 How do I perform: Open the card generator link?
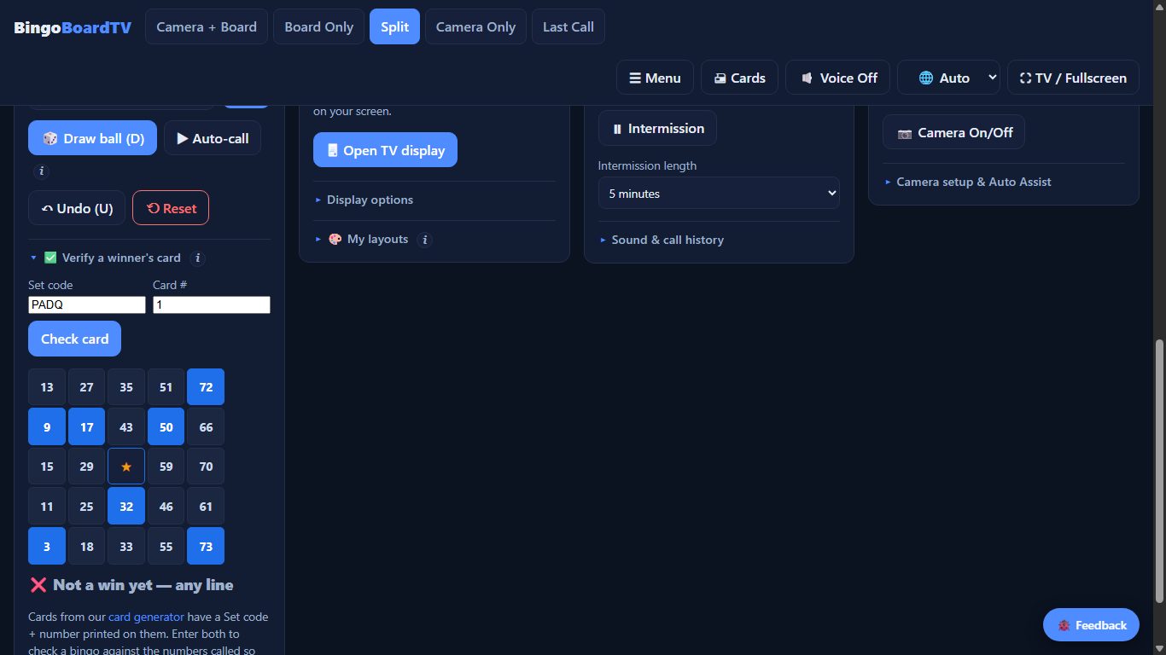coord(146,617)
